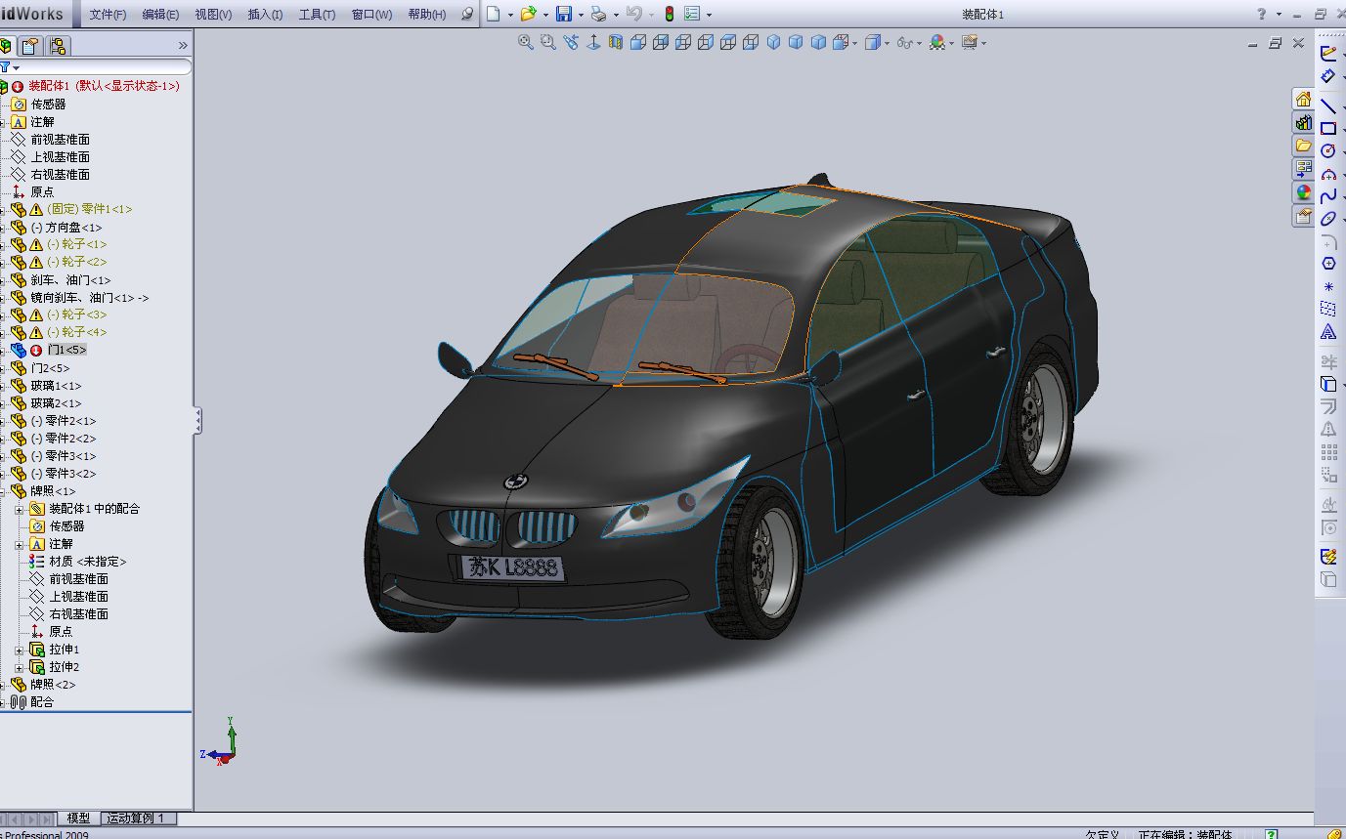
Task: Select 牌照<2> in the feature tree
Action: tap(53, 685)
